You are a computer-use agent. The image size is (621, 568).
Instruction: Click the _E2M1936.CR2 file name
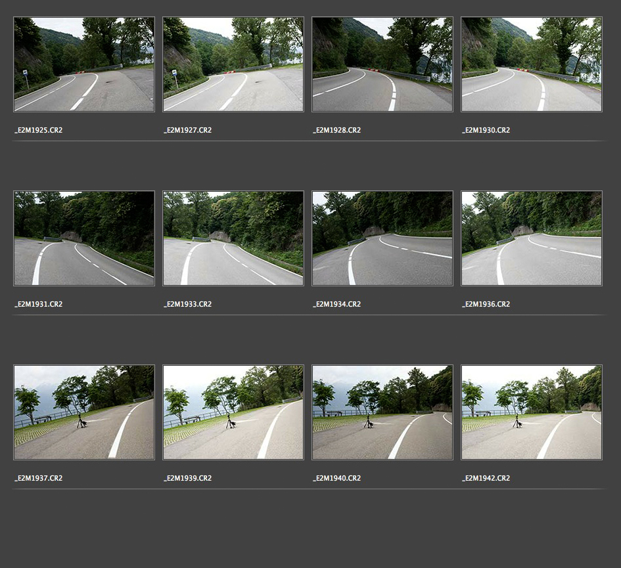coord(486,304)
